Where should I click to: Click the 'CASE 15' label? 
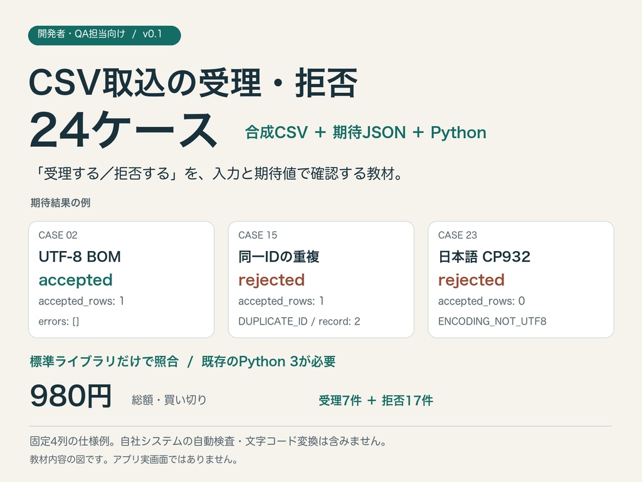(258, 235)
